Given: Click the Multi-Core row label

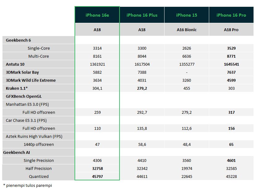Looking at the screenshot, I should pyautogui.click(x=39, y=56).
